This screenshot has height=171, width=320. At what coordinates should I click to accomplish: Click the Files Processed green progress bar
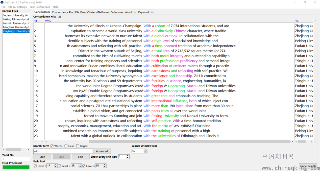coord(16,167)
